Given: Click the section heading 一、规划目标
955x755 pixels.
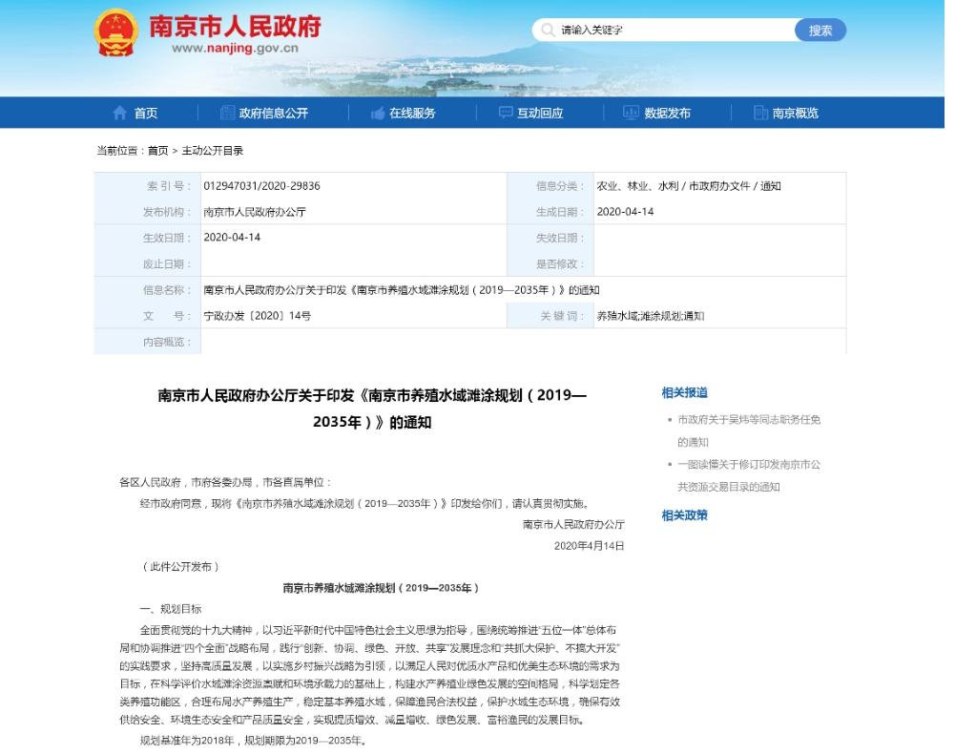Looking at the screenshot, I should click(171, 609).
